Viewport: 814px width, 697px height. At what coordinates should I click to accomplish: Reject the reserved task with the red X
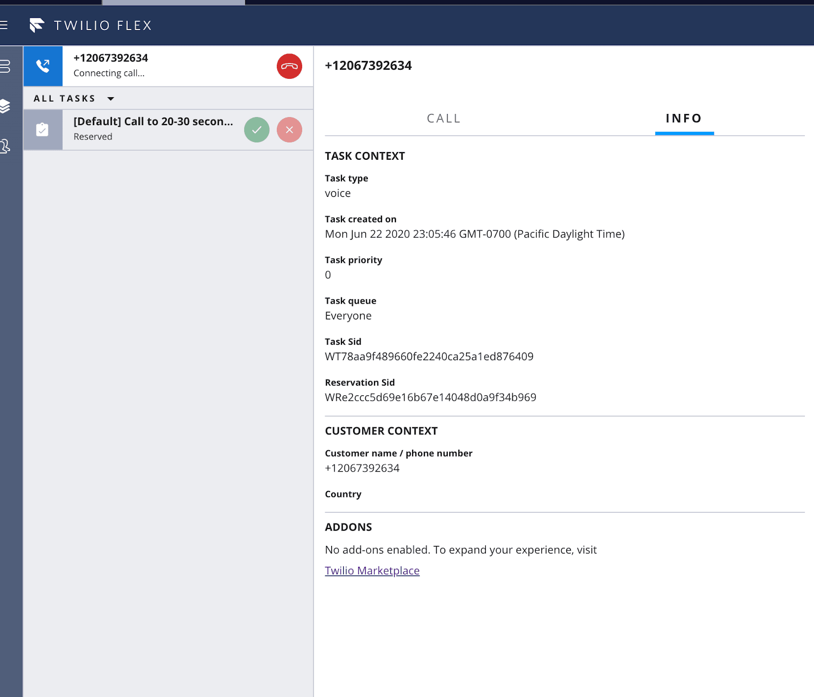(289, 130)
